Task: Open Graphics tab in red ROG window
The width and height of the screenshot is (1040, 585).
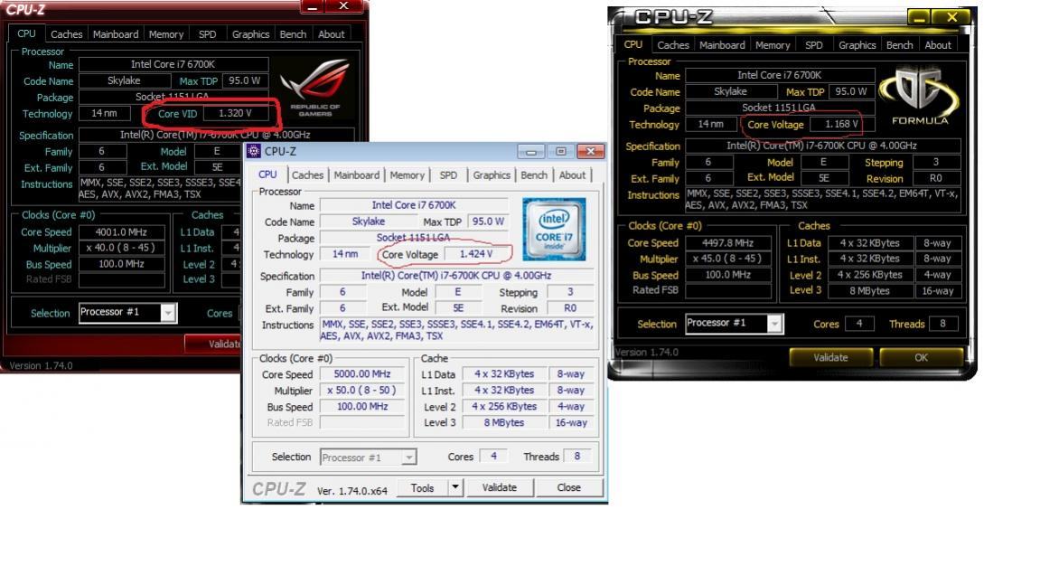Action: pos(250,33)
